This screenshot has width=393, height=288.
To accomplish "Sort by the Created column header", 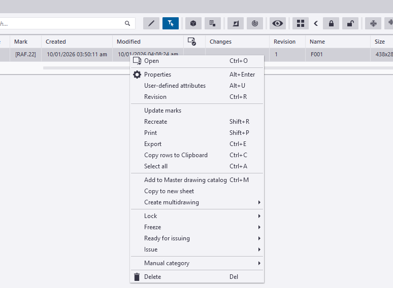I will 77,42.
